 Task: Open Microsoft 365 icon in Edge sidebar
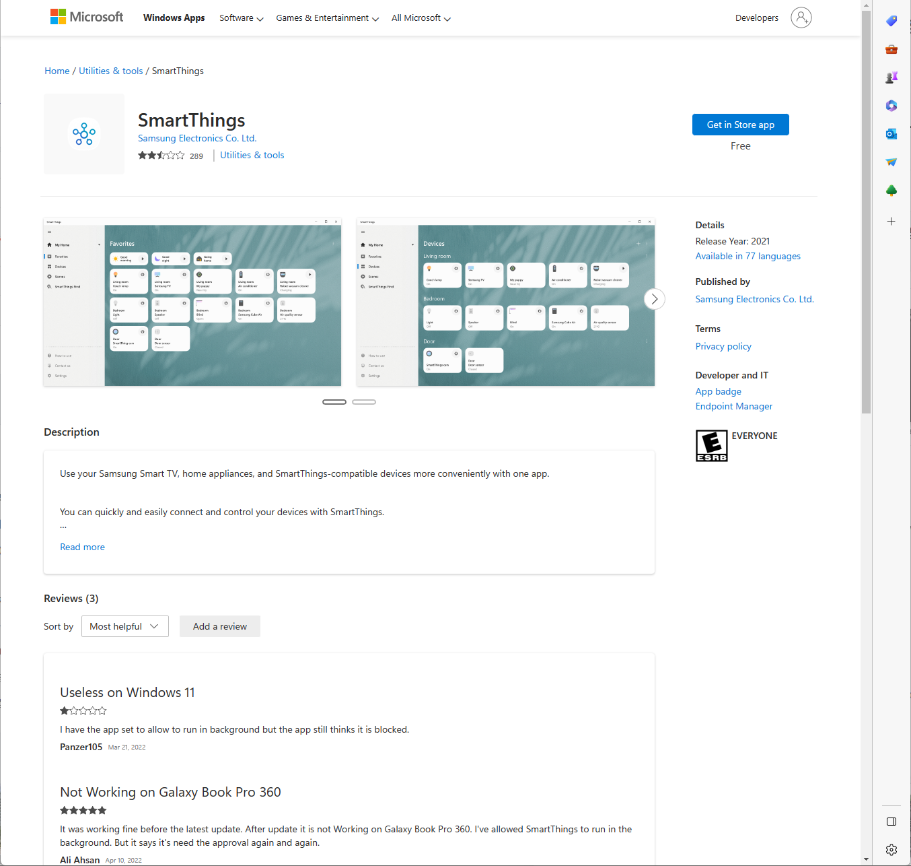click(891, 106)
